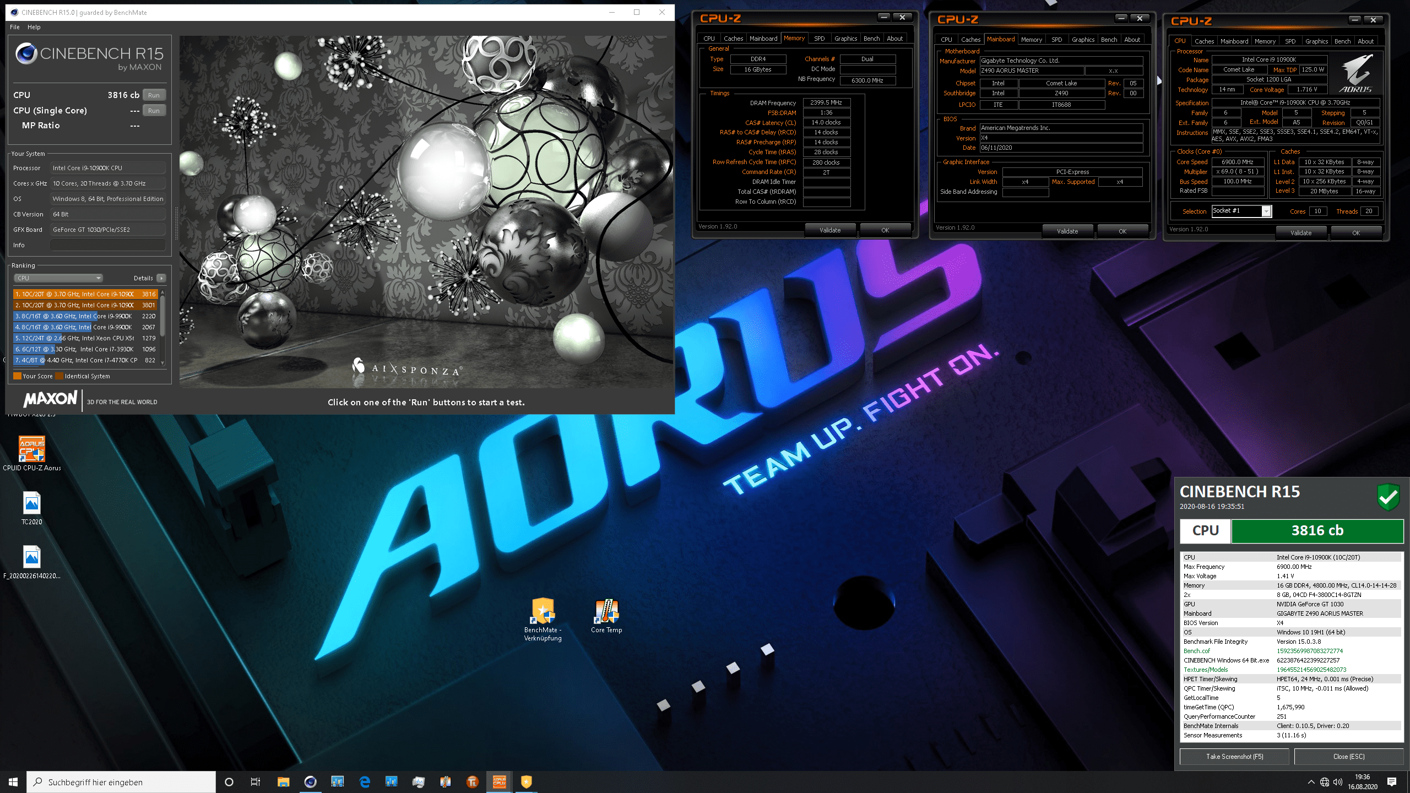
Task: Click the Bench.cof green hash link
Action: click(x=1310, y=651)
